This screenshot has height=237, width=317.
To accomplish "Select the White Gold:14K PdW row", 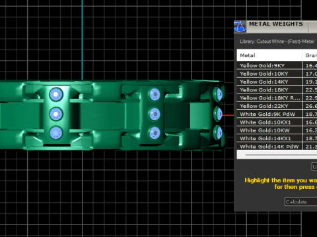I will (x=277, y=147).
